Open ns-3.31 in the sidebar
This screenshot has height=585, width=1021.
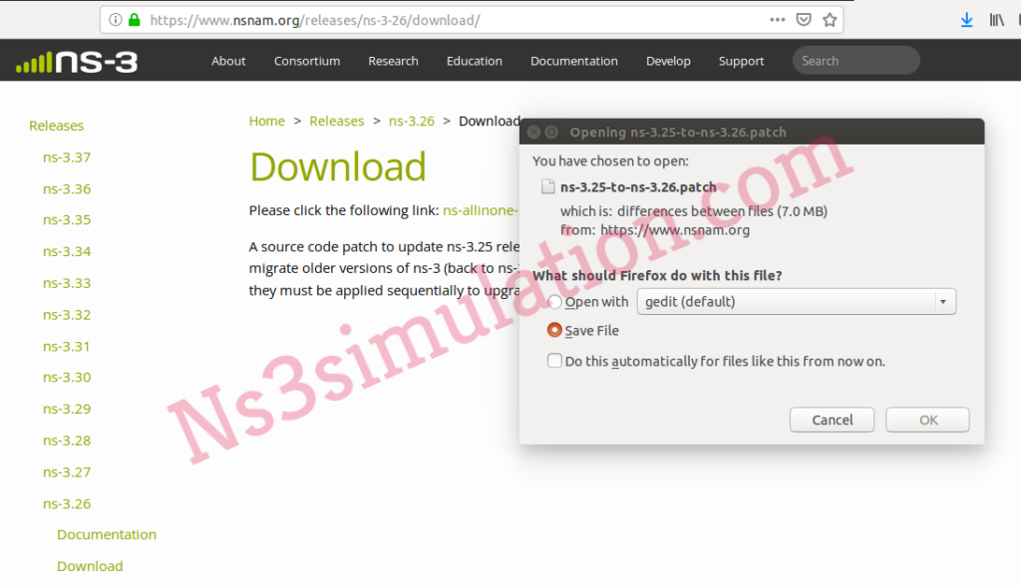tap(67, 347)
